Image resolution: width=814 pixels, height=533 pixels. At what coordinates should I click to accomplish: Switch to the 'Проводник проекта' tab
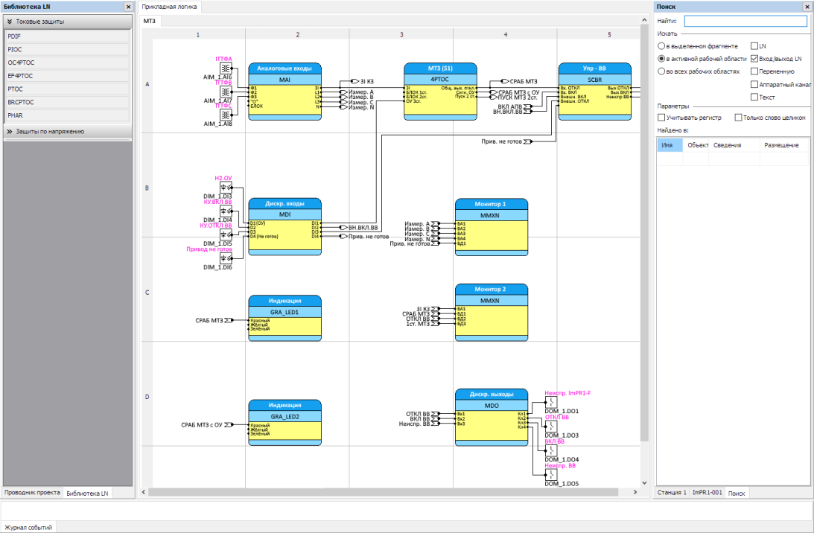(32, 493)
